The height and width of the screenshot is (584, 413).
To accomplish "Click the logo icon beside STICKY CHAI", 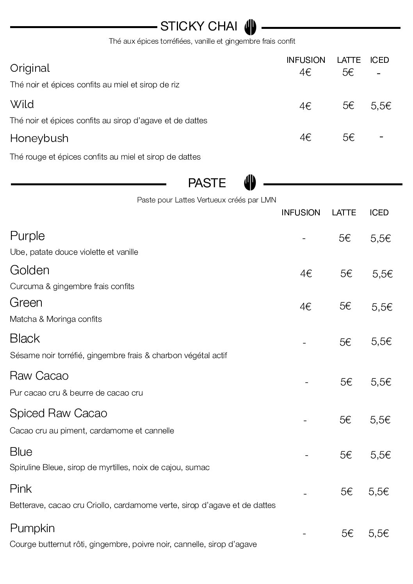I will [x=250, y=27].
